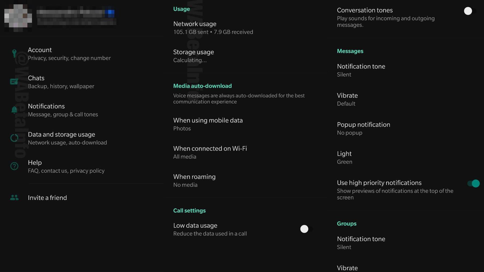The image size is (484, 272).
Task: Disable Use high priority notifications
Action: pyautogui.click(x=473, y=184)
